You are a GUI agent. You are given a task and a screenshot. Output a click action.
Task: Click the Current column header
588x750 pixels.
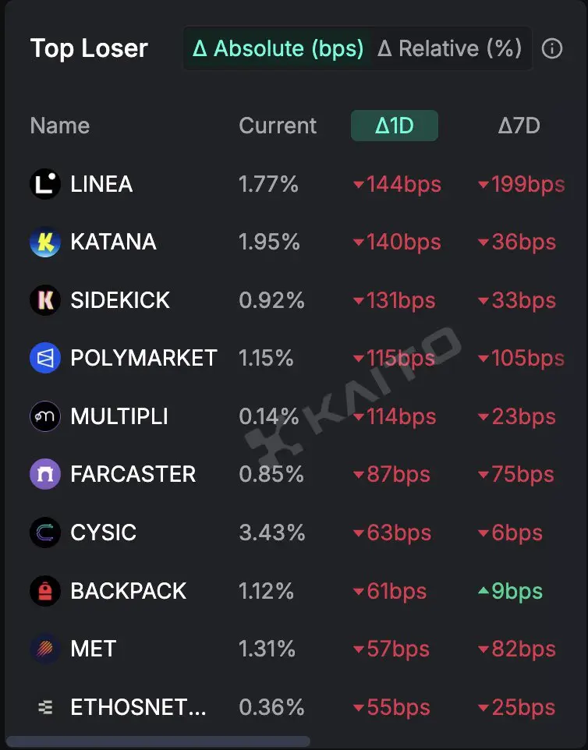tap(278, 126)
